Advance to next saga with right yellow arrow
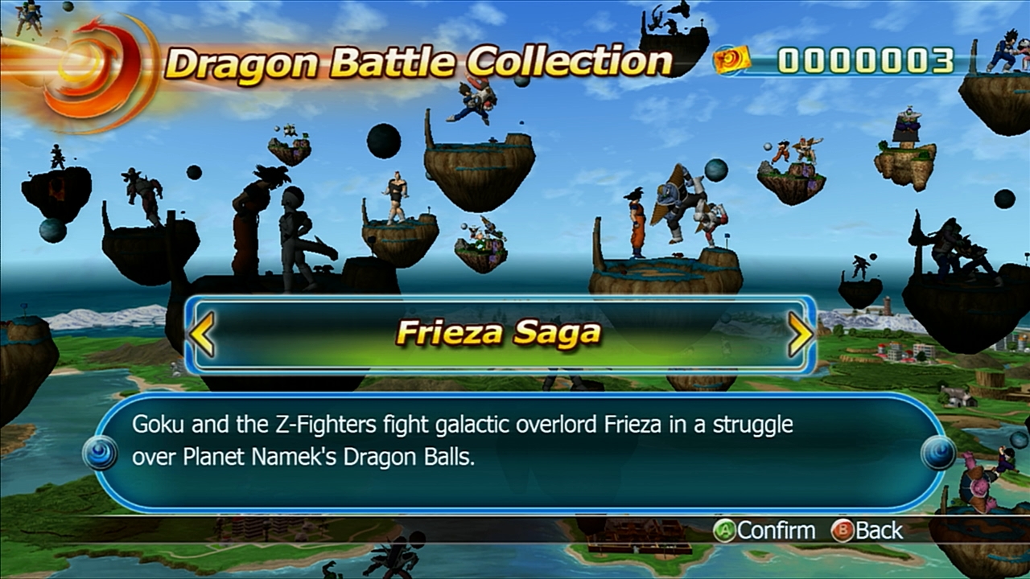 point(800,335)
